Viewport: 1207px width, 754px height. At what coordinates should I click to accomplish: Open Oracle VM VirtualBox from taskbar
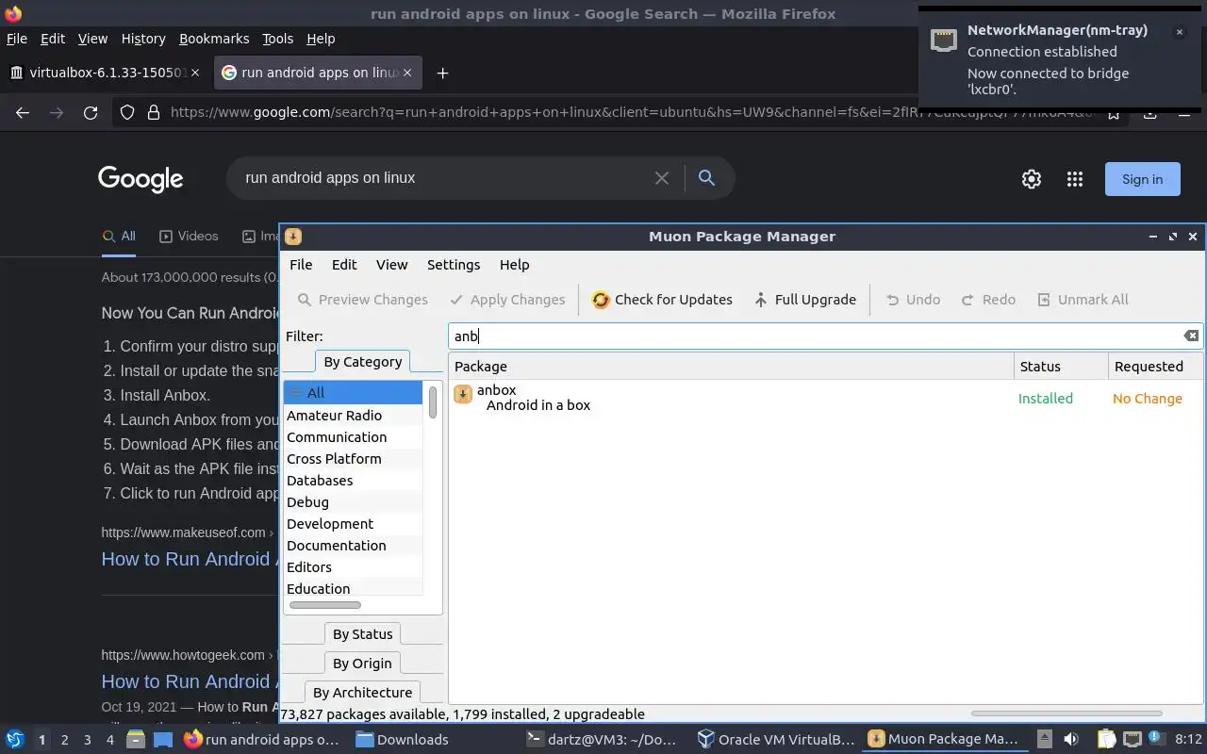coord(777,740)
